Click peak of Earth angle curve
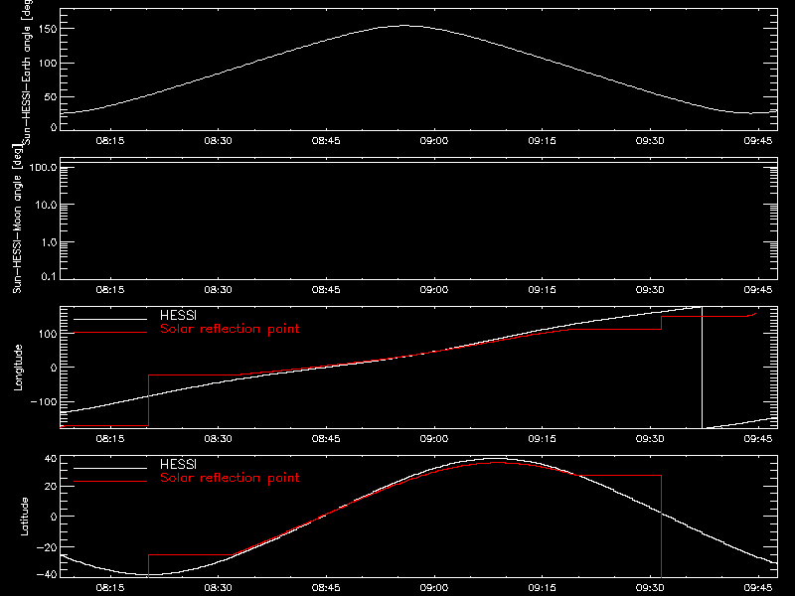Viewport: 795px width, 596px height. [x=404, y=26]
